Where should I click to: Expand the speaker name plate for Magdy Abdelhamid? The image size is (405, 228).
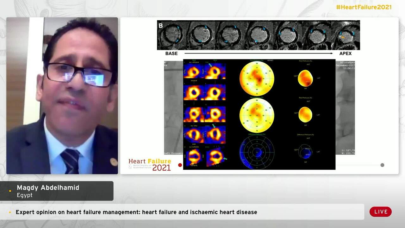57,191
